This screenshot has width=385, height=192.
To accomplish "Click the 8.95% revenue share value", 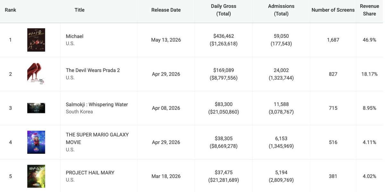I will (x=369, y=108).
